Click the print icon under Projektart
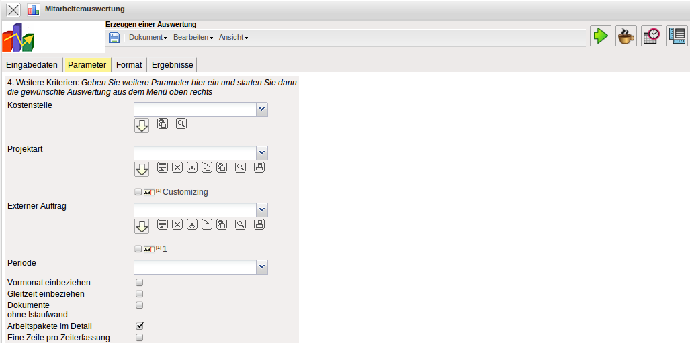690x343 pixels. click(x=259, y=167)
